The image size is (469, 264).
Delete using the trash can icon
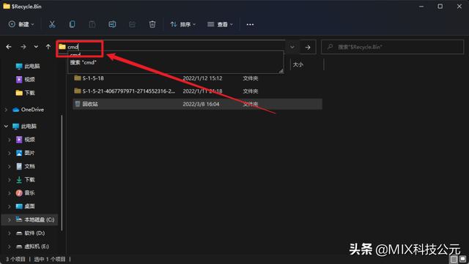click(152, 24)
